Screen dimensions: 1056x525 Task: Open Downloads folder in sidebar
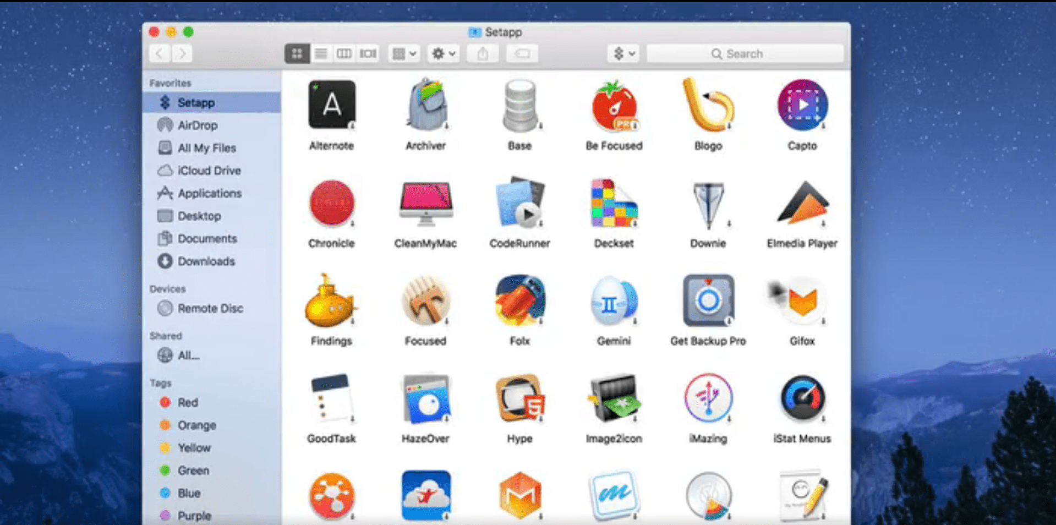tap(212, 261)
